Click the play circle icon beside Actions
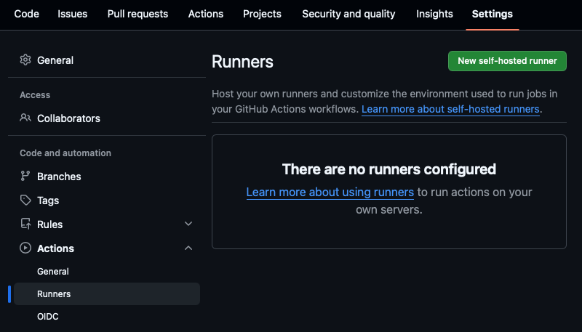Image resolution: width=582 pixels, height=332 pixels. (25, 248)
